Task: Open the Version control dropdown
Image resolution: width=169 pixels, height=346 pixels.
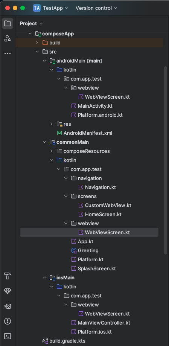Action: (x=96, y=8)
